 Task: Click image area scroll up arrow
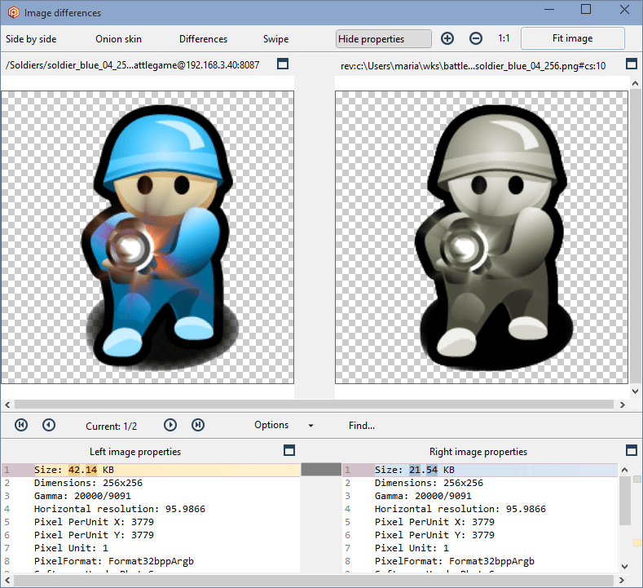[635, 83]
